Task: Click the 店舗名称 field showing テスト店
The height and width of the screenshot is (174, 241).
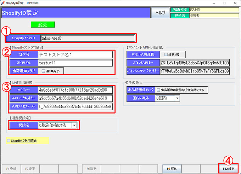Action: pos(214,10)
